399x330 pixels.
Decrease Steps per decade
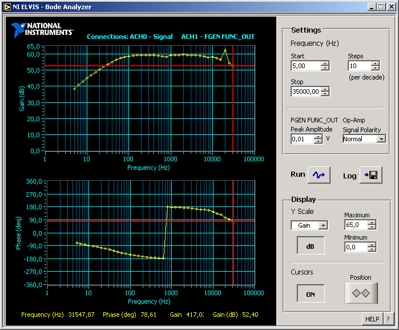tap(375, 68)
